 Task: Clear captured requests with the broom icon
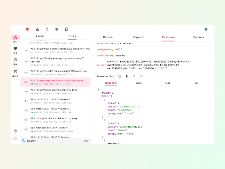(37, 29)
